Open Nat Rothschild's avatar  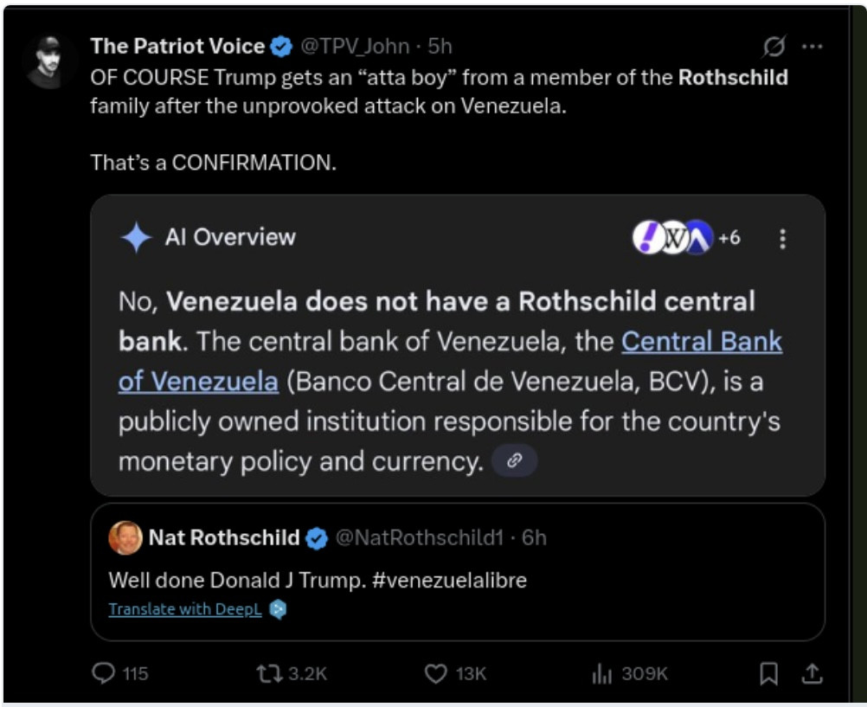pyautogui.click(x=125, y=538)
